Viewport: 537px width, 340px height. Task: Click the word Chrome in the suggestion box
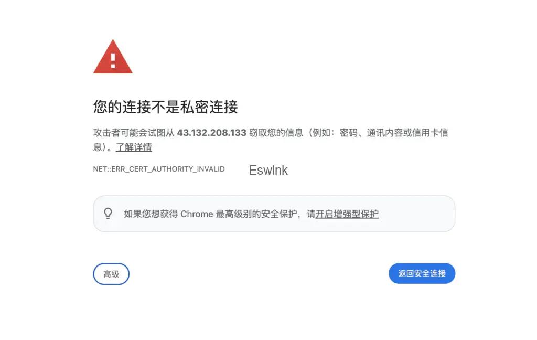[x=197, y=214]
